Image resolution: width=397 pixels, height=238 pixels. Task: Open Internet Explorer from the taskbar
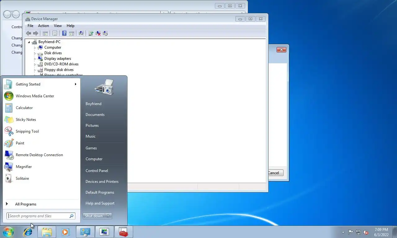28,232
